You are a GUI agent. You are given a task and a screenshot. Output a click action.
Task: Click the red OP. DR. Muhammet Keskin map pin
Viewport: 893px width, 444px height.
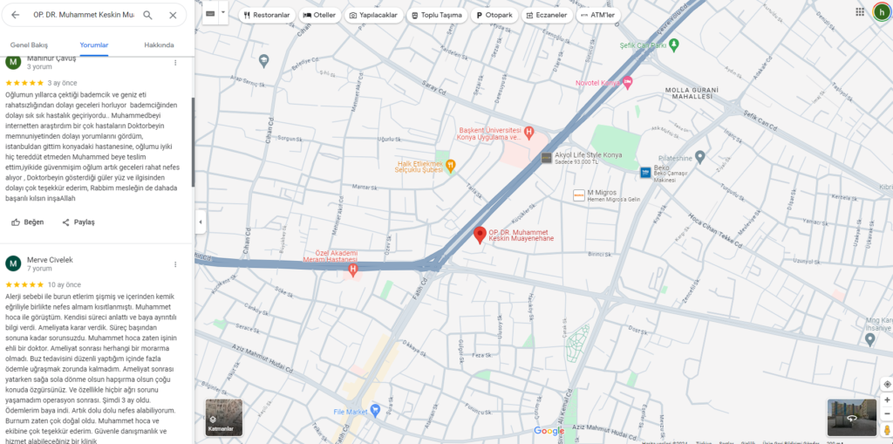pos(481,235)
